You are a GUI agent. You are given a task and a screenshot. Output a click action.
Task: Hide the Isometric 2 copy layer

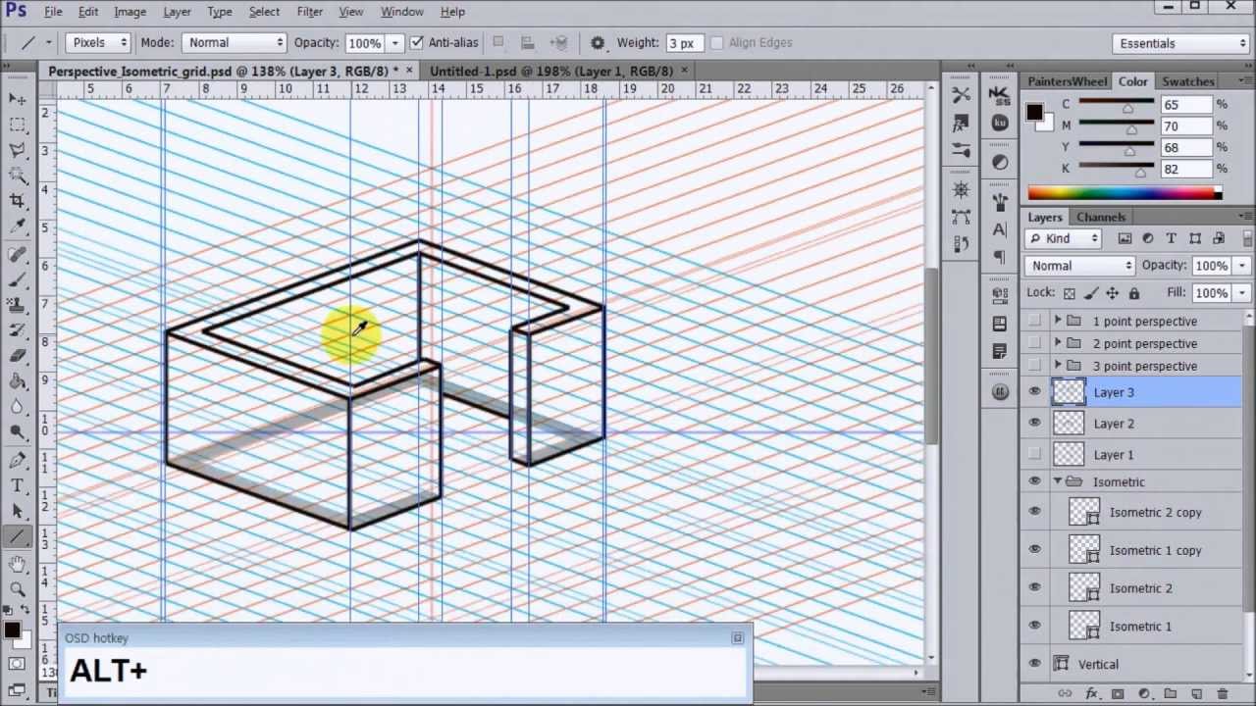1034,512
